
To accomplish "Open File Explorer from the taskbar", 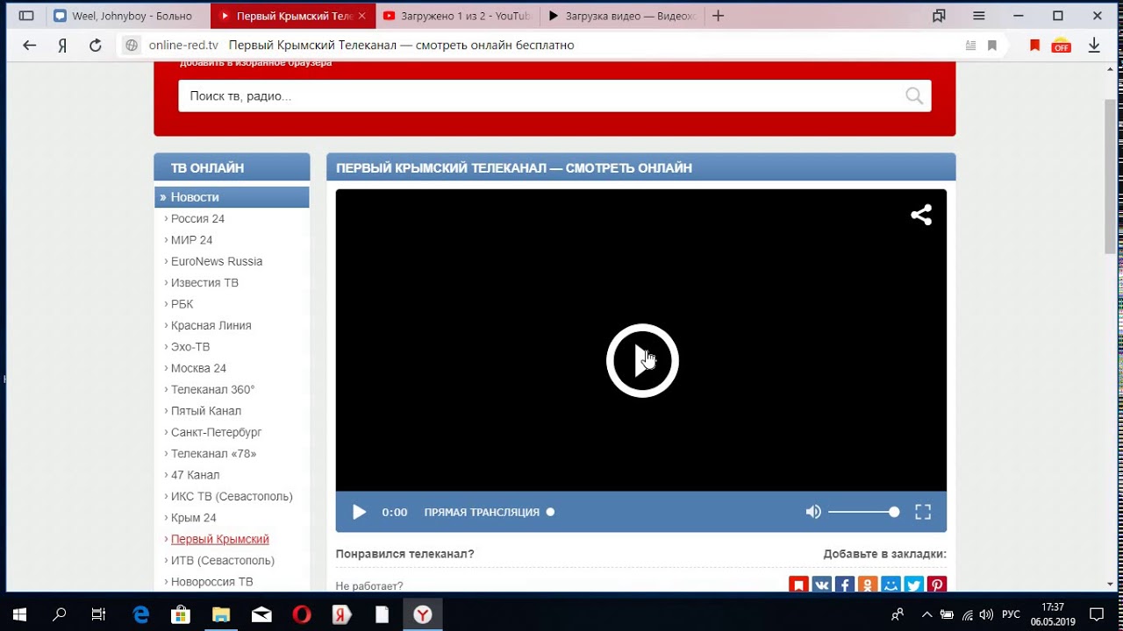I will (x=221, y=614).
